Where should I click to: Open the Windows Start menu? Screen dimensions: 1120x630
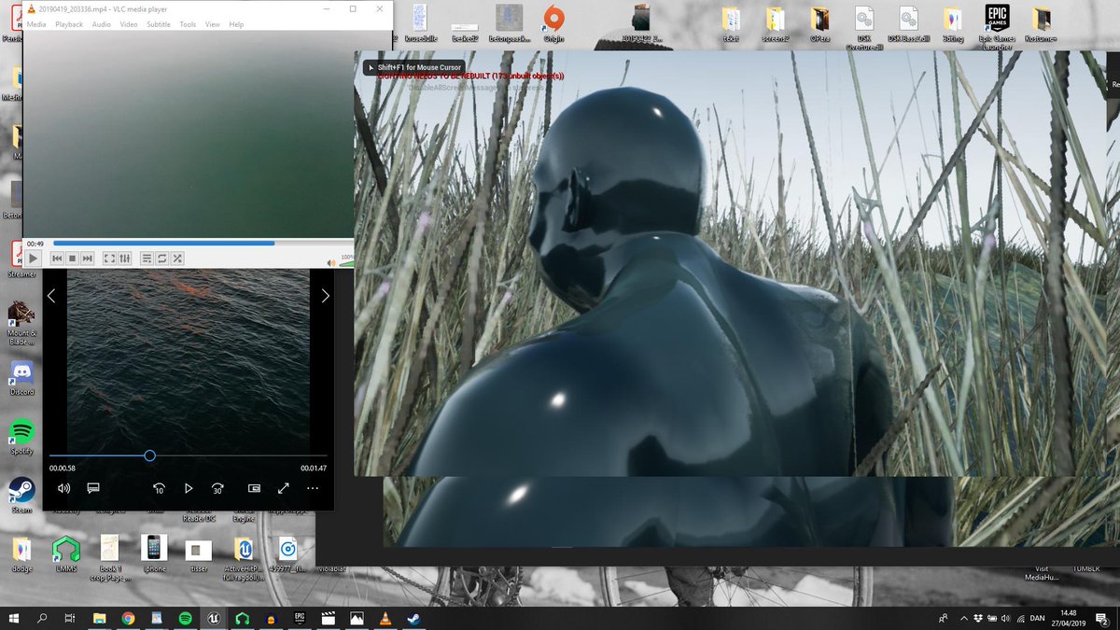pos(14,617)
